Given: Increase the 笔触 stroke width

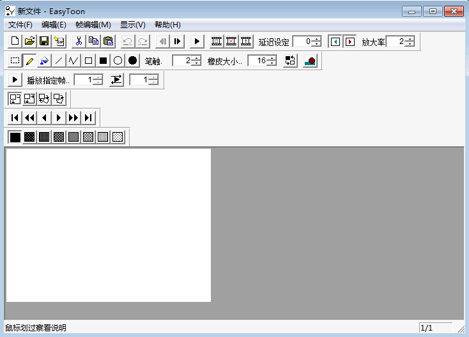Looking at the screenshot, I should tap(196, 58).
